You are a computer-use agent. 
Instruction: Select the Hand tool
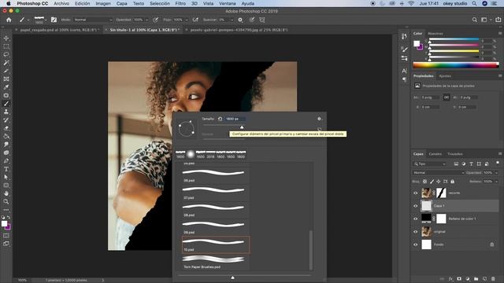[6, 193]
